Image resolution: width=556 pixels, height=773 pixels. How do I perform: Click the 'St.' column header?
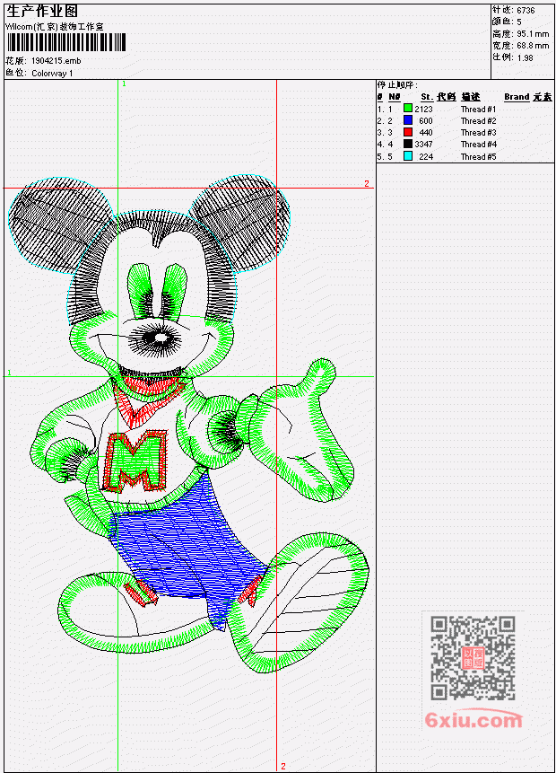(x=427, y=97)
